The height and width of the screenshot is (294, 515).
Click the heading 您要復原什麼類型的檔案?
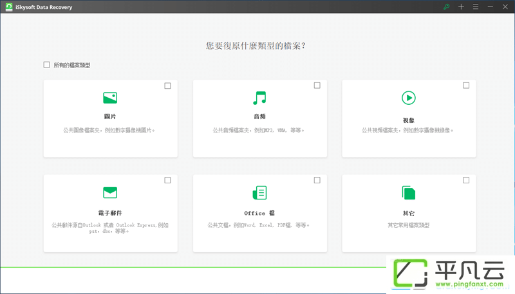(x=256, y=46)
